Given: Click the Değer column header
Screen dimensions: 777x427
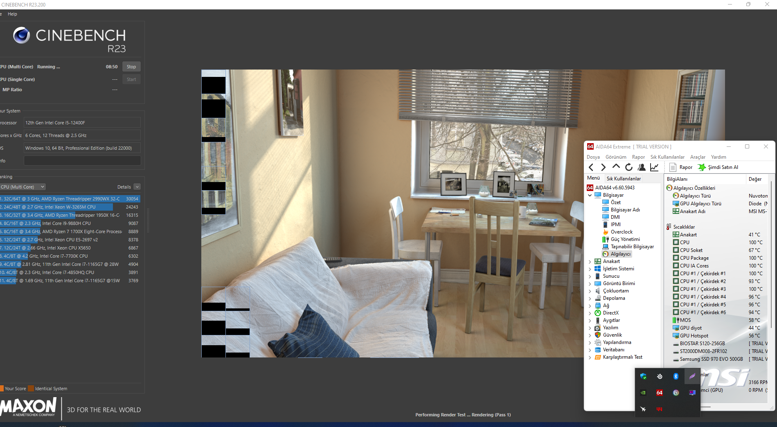Looking at the screenshot, I should pos(758,179).
